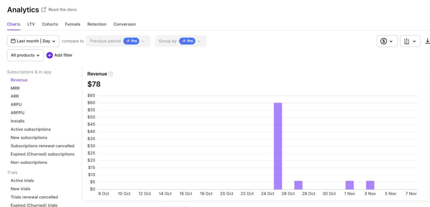This screenshot has height=207, width=430.
Task: Switch to the Cohorts tab
Action: [x=50, y=24]
